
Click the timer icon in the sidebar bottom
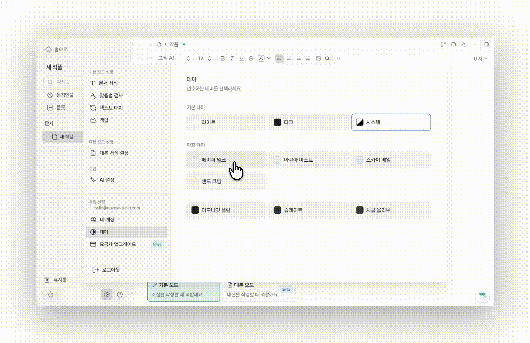coord(51,295)
